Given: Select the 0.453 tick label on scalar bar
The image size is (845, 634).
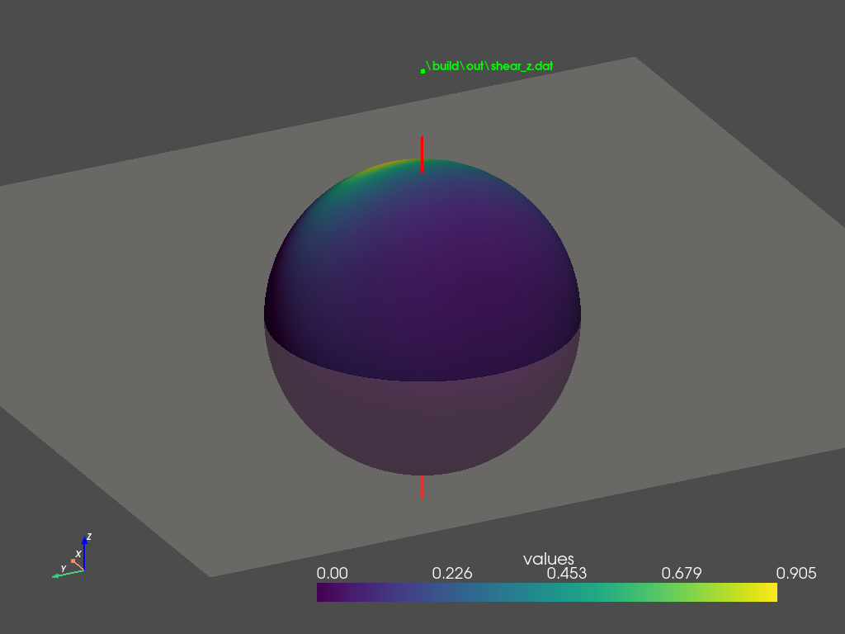Looking at the screenshot, I should coord(567,574).
